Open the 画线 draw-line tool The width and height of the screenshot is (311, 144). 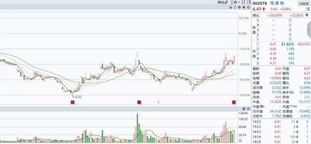[223, 2]
